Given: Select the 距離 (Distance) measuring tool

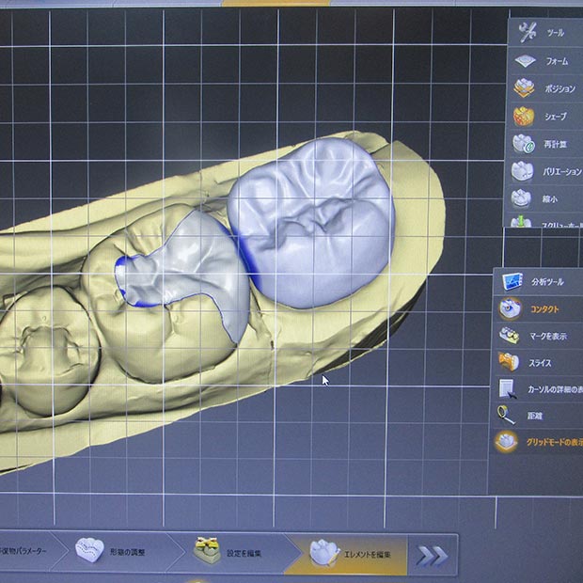Looking at the screenshot, I should [x=534, y=415].
